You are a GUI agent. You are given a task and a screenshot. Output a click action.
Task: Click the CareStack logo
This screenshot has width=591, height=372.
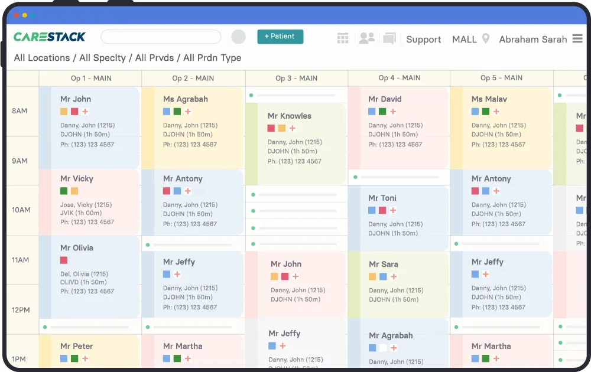click(x=50, y=37)
